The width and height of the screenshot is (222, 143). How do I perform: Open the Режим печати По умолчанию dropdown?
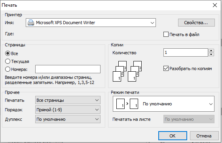click(x=163, y=104)
